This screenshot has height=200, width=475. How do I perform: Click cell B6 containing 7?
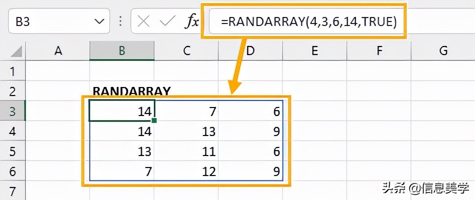click(x=122, y=171)
